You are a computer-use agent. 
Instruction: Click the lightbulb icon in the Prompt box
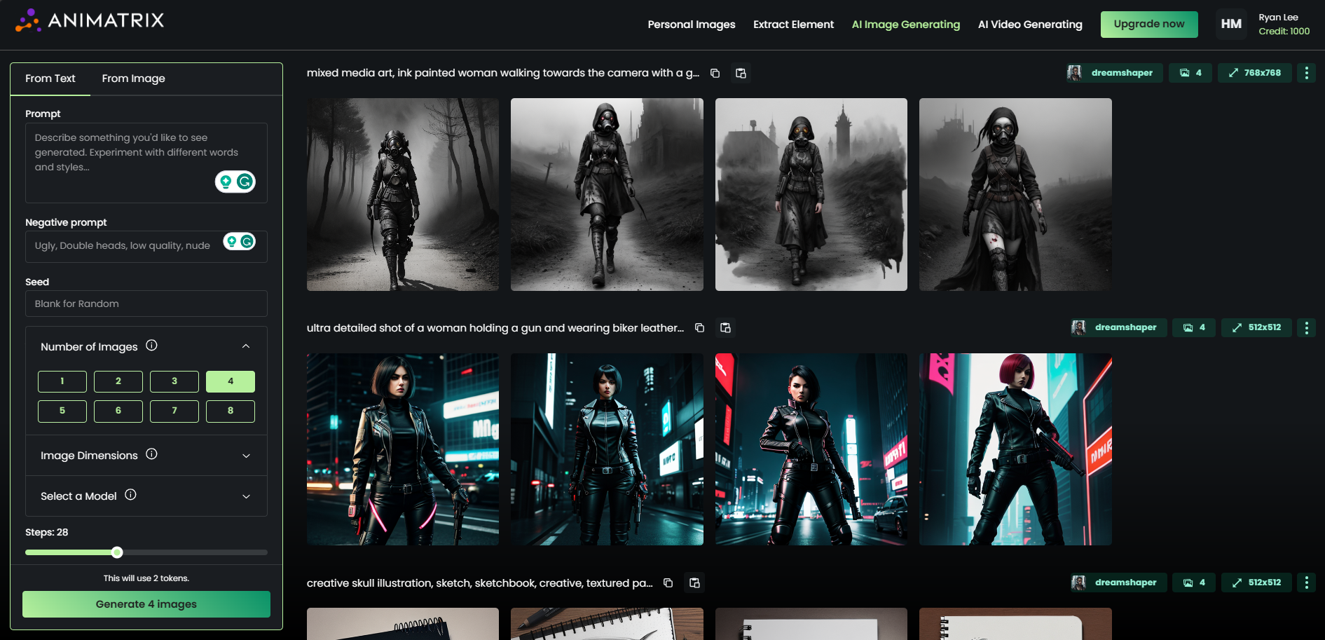click(x=226, y=182)
